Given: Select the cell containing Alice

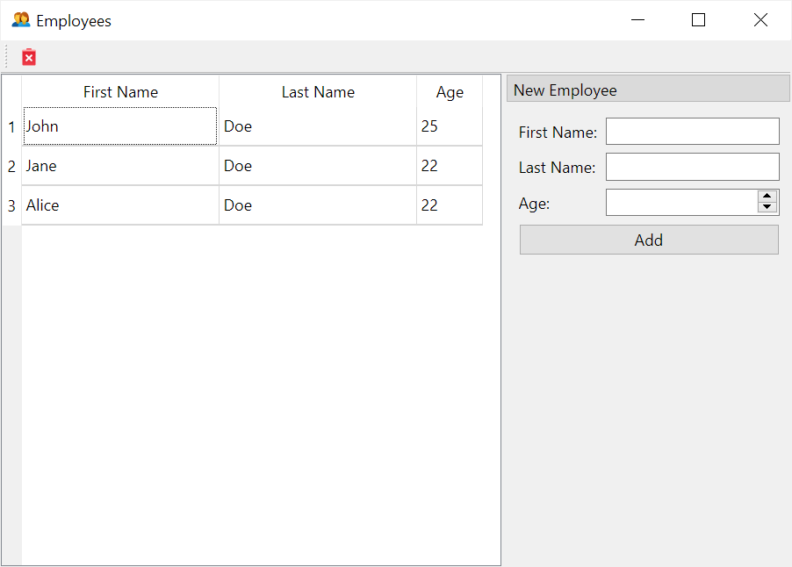Looking at the screenshot, I should point(119,205).
